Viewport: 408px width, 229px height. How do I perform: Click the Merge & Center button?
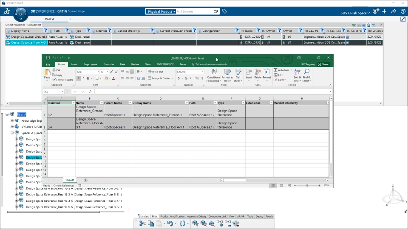(159, 78)
